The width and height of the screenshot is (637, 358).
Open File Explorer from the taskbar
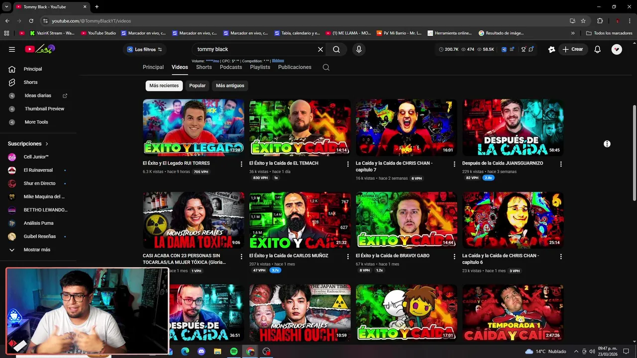(x=217, y=352)
